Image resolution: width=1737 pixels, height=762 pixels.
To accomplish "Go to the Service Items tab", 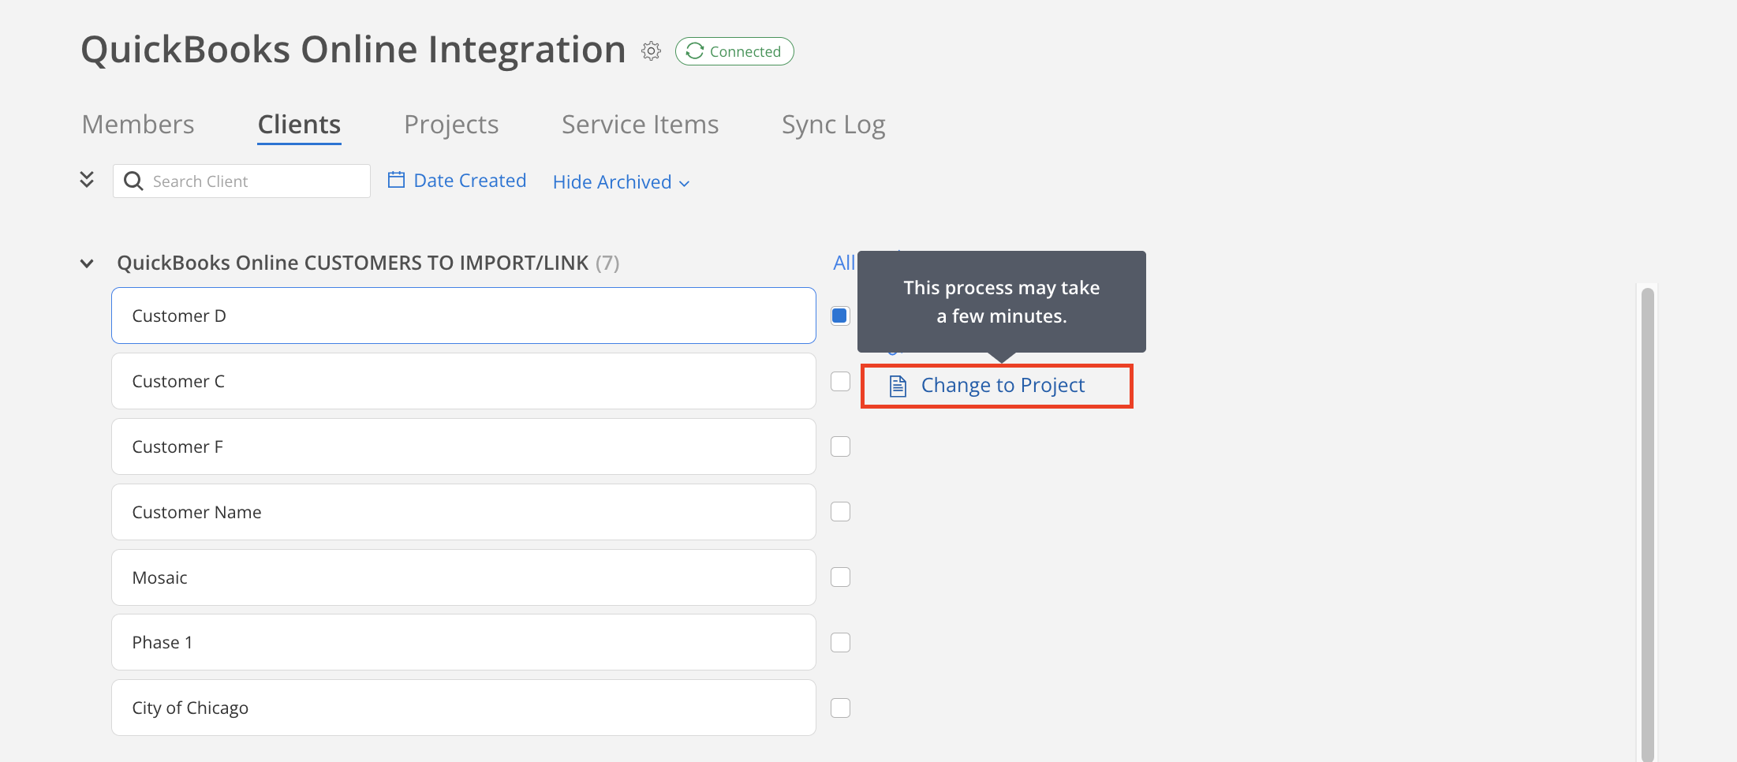I will click(640, 125).
